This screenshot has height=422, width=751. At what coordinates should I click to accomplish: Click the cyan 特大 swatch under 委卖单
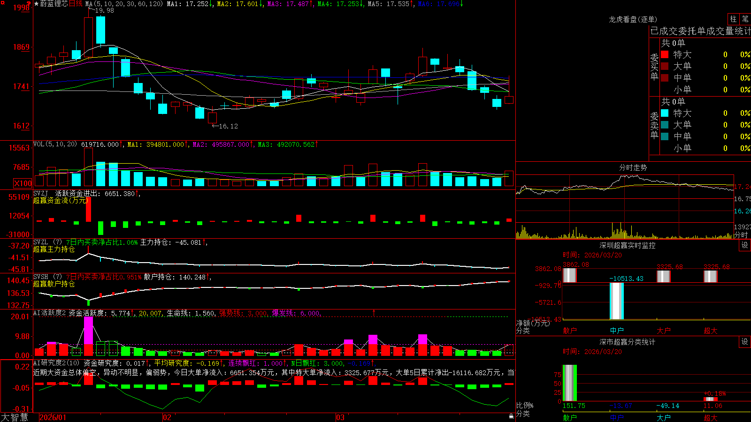(665, 113)
